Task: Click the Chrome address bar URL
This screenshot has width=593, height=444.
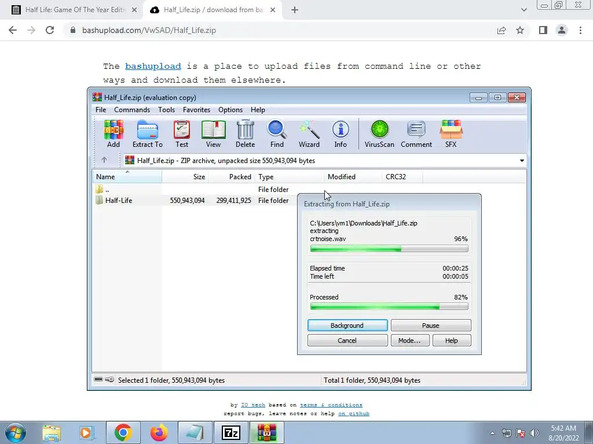Action: point(149,30)
